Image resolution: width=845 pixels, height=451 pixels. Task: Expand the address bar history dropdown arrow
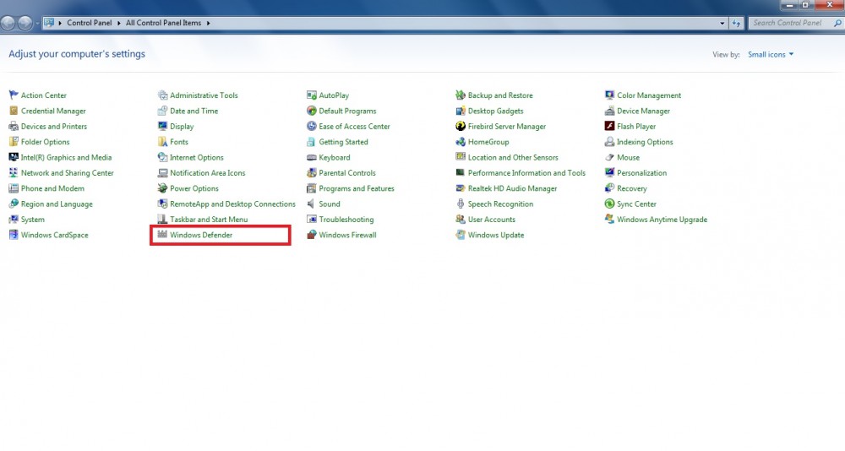click(x=722, y=23)
